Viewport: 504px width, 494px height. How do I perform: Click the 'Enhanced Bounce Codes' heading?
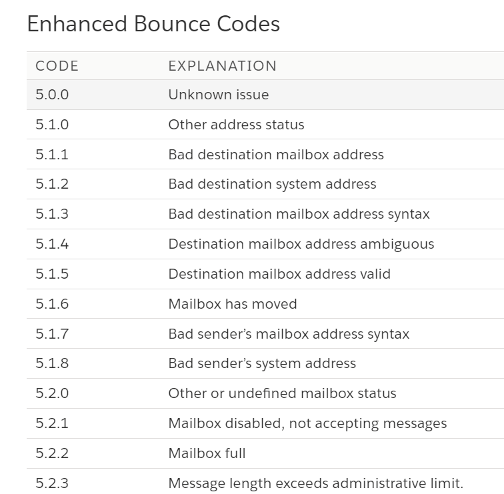(153, 24)
